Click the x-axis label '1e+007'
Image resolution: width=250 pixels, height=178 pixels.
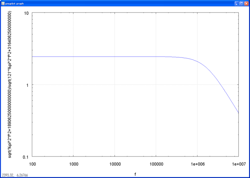pyautogui.click(x=239, y=164)
